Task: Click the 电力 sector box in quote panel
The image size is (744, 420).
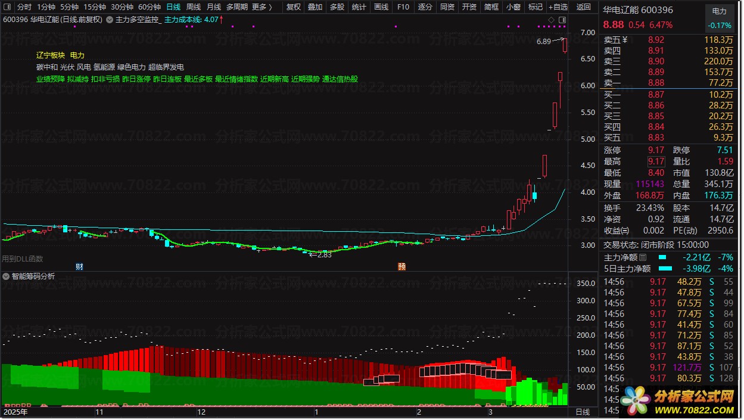Action: pos(719,18)
